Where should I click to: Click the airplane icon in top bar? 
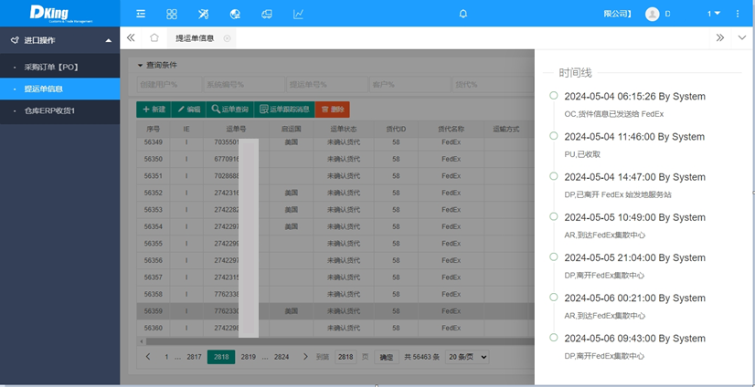coord(204,14)
